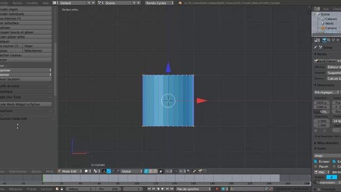The height and width of the screenshot is (192, 341).
Task: Click the OpenGL render image icon
Action: pyautogui.click(x=200, y=171)
